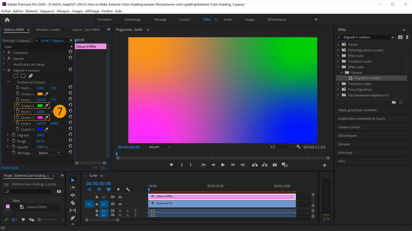Expand the Presets folder in Effets
This screenshot has height=231, width=412.
click(338, 44)
